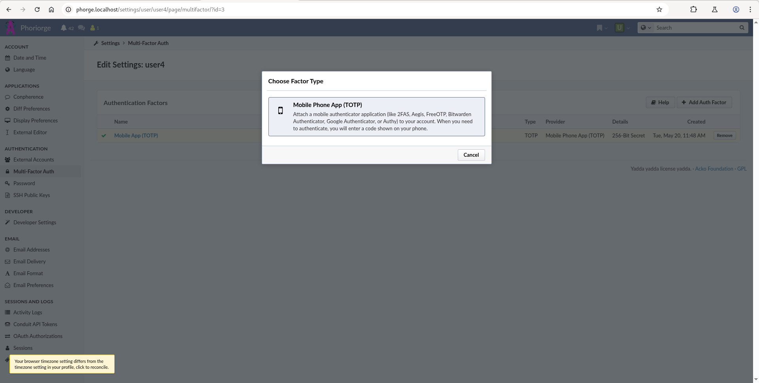This screenshot has height=383, width=759.
Task: Open the browser profile icon
Action: (x=736, y=9)
